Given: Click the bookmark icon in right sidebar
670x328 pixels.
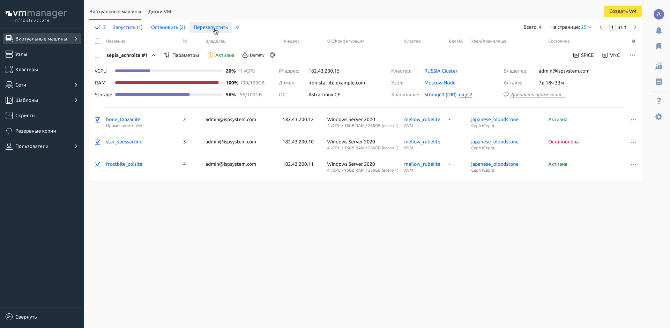Looking at the screenshot, I should tap(658, 46).
